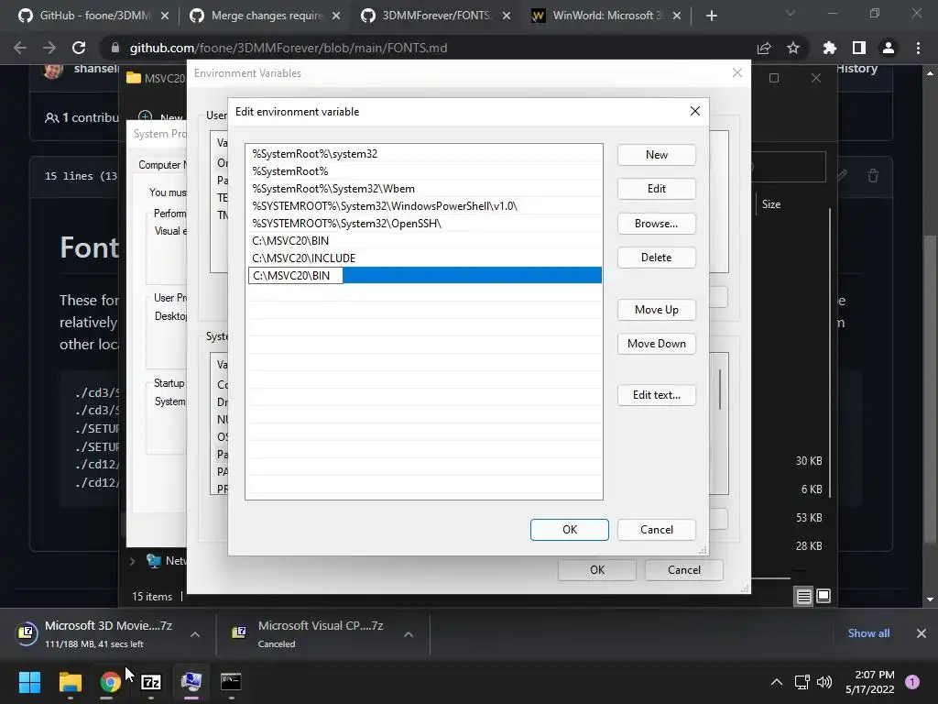Switch Explorer to details view icon
The image size is (938, 704).
803,596
